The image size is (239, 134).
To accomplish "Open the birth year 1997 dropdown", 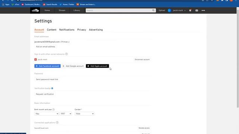I will (66, 114).
